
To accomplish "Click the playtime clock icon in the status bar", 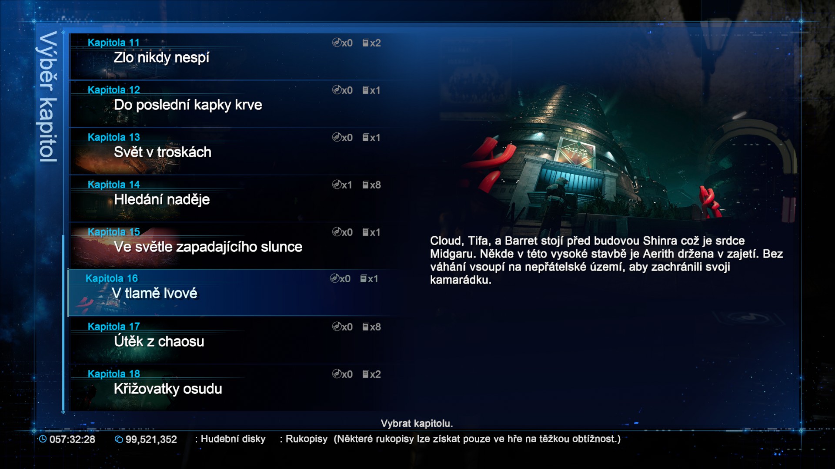I will 43,439.
